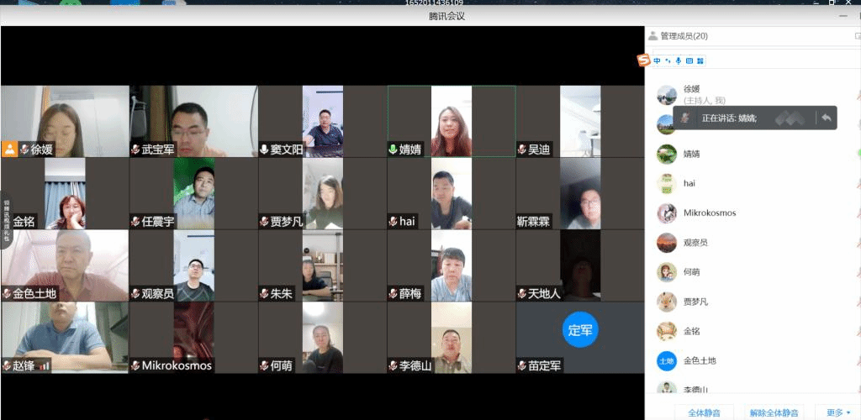Click hai's avatar in the member list

667,184
